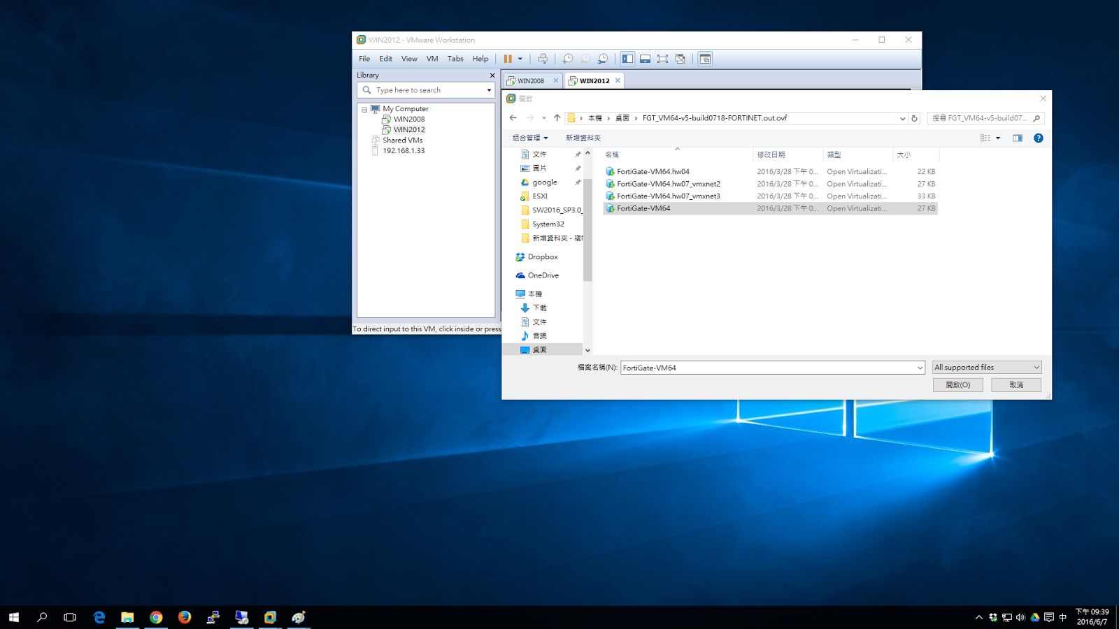Toggle the preview pane icon
The height and width of the screenshot is (629, 1119).
[1018, 138]
